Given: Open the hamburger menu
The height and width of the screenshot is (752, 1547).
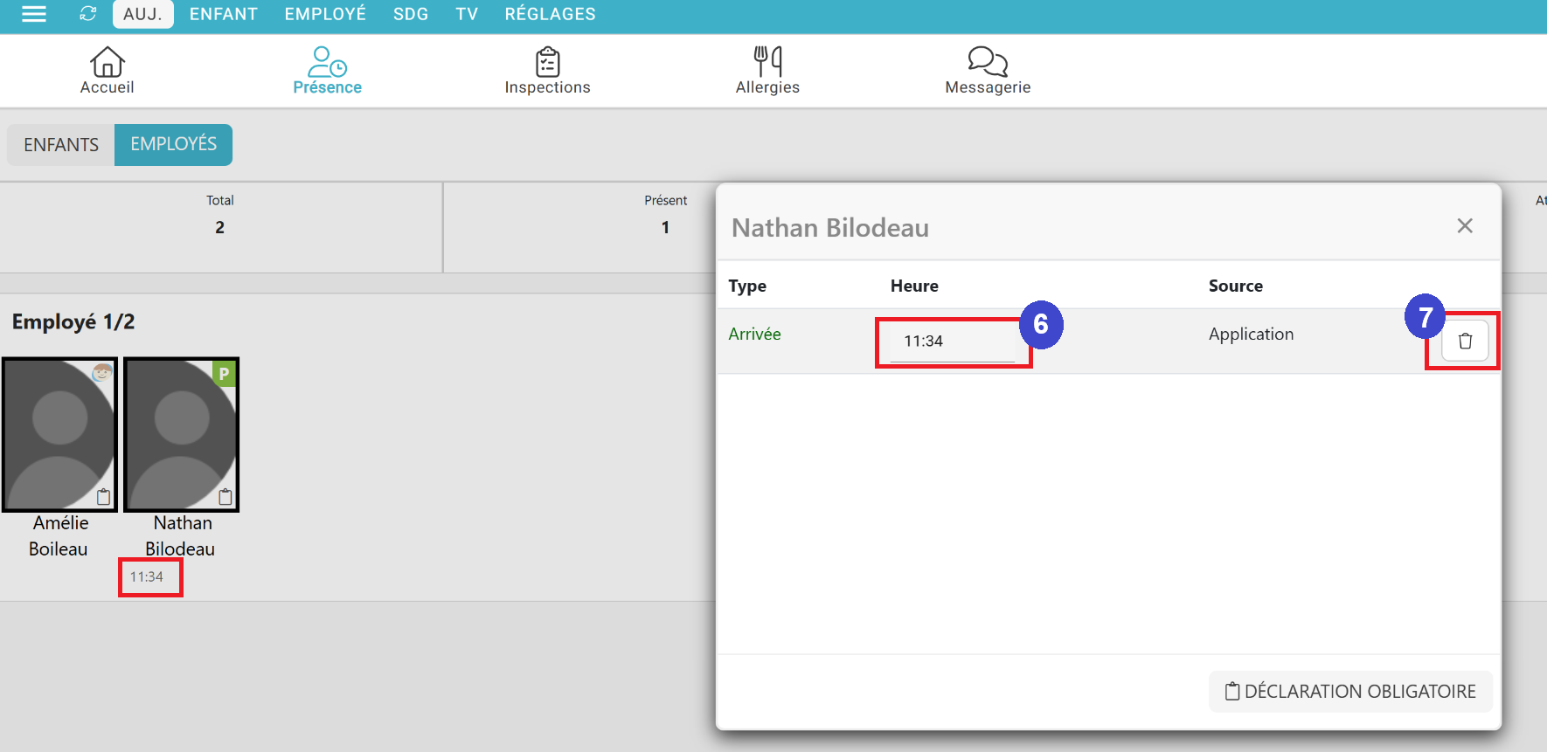Looking at the screenshot, I should [x=34, y=14].
